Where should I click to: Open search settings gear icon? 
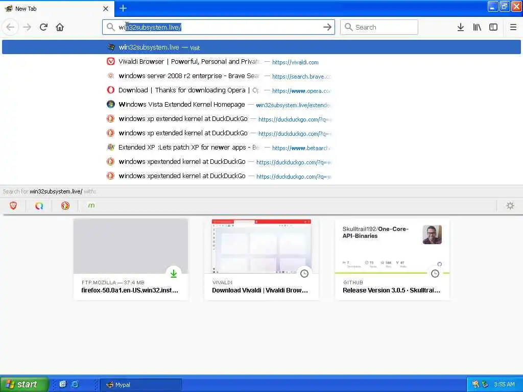510,206
